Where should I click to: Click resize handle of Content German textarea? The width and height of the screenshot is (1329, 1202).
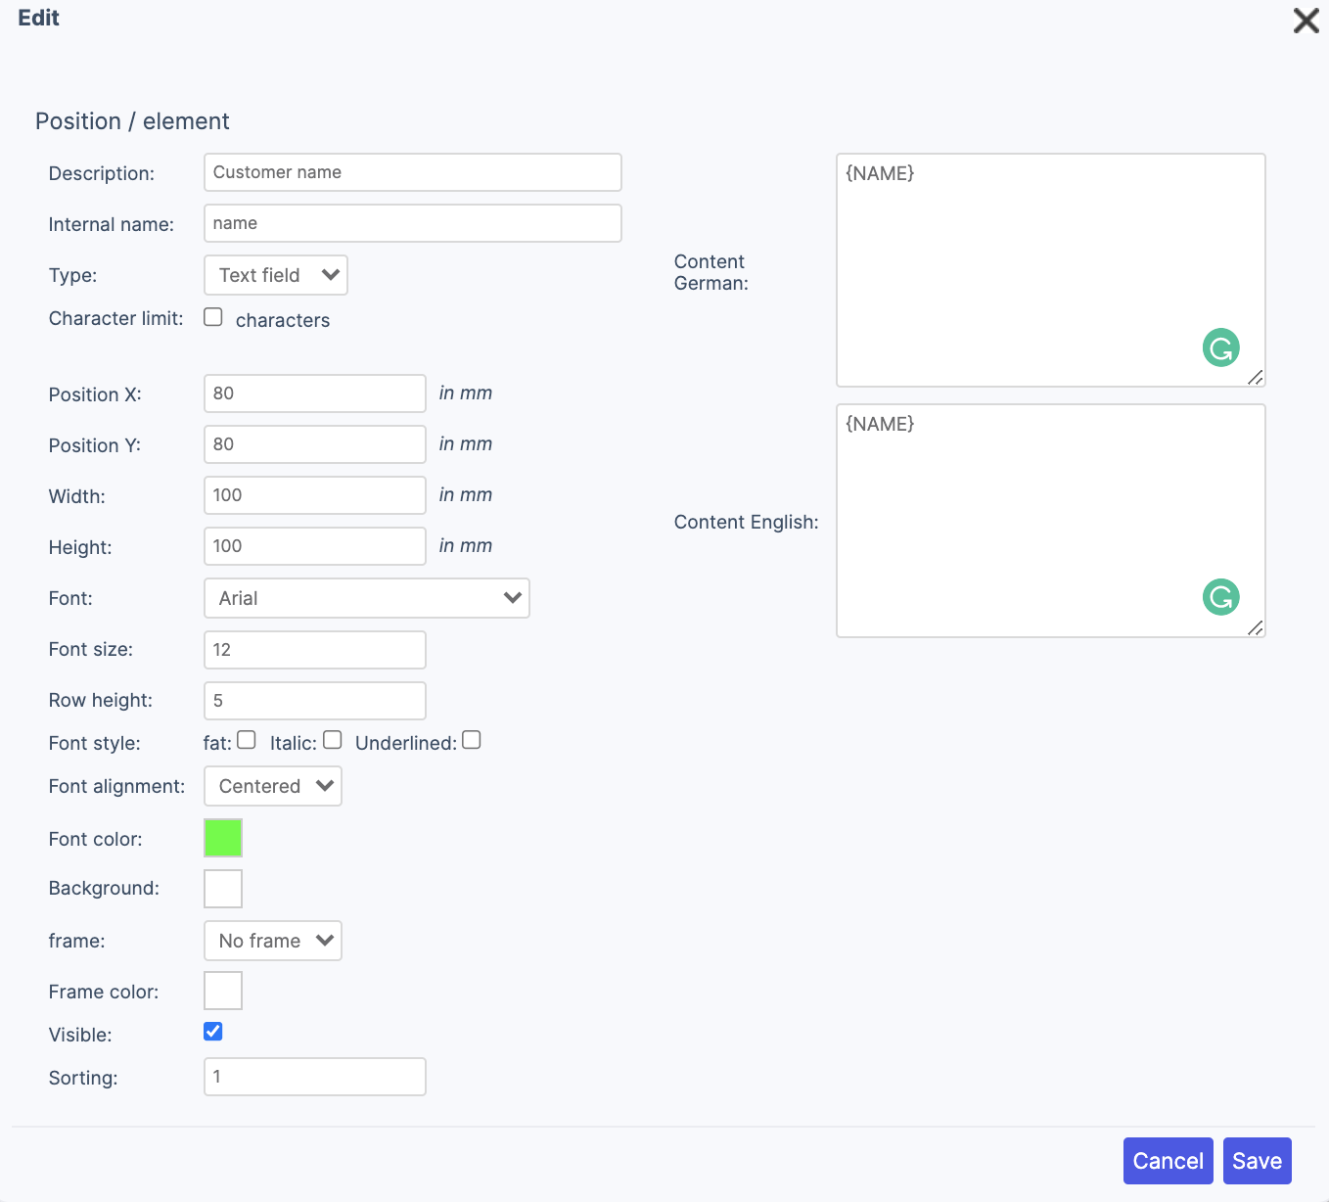1256,378
